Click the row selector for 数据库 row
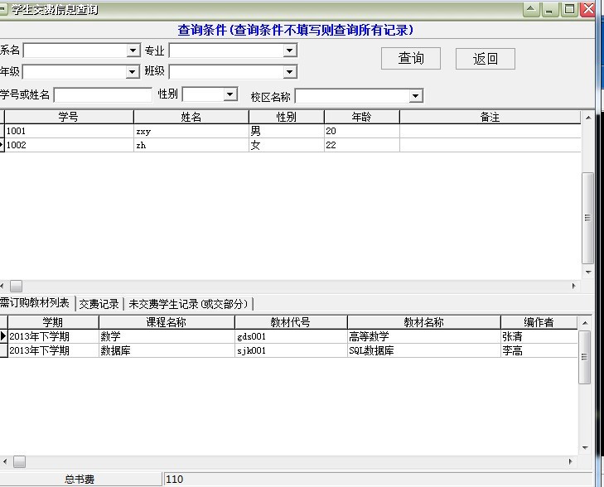This screenshot has width=604, height=487. click(3, 350)
